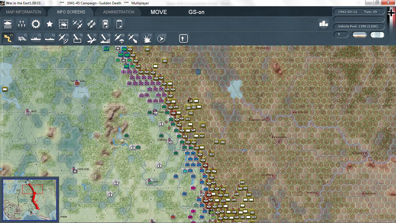Switch to rail movement mode F2
Screen dimensions: 396x223
click(x=22, y=38)
